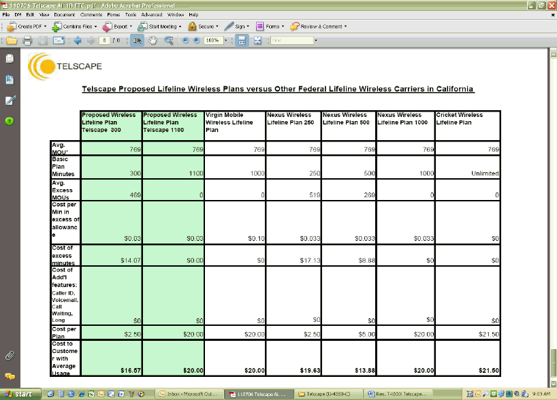
Task: Open the Attachments paperclip panel
Action: pyautogui.click(x=10, y=356)
